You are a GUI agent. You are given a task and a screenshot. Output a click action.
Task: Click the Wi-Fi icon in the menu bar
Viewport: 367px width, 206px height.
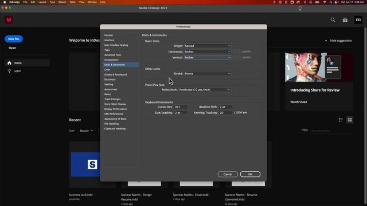[x=325, y=2]
